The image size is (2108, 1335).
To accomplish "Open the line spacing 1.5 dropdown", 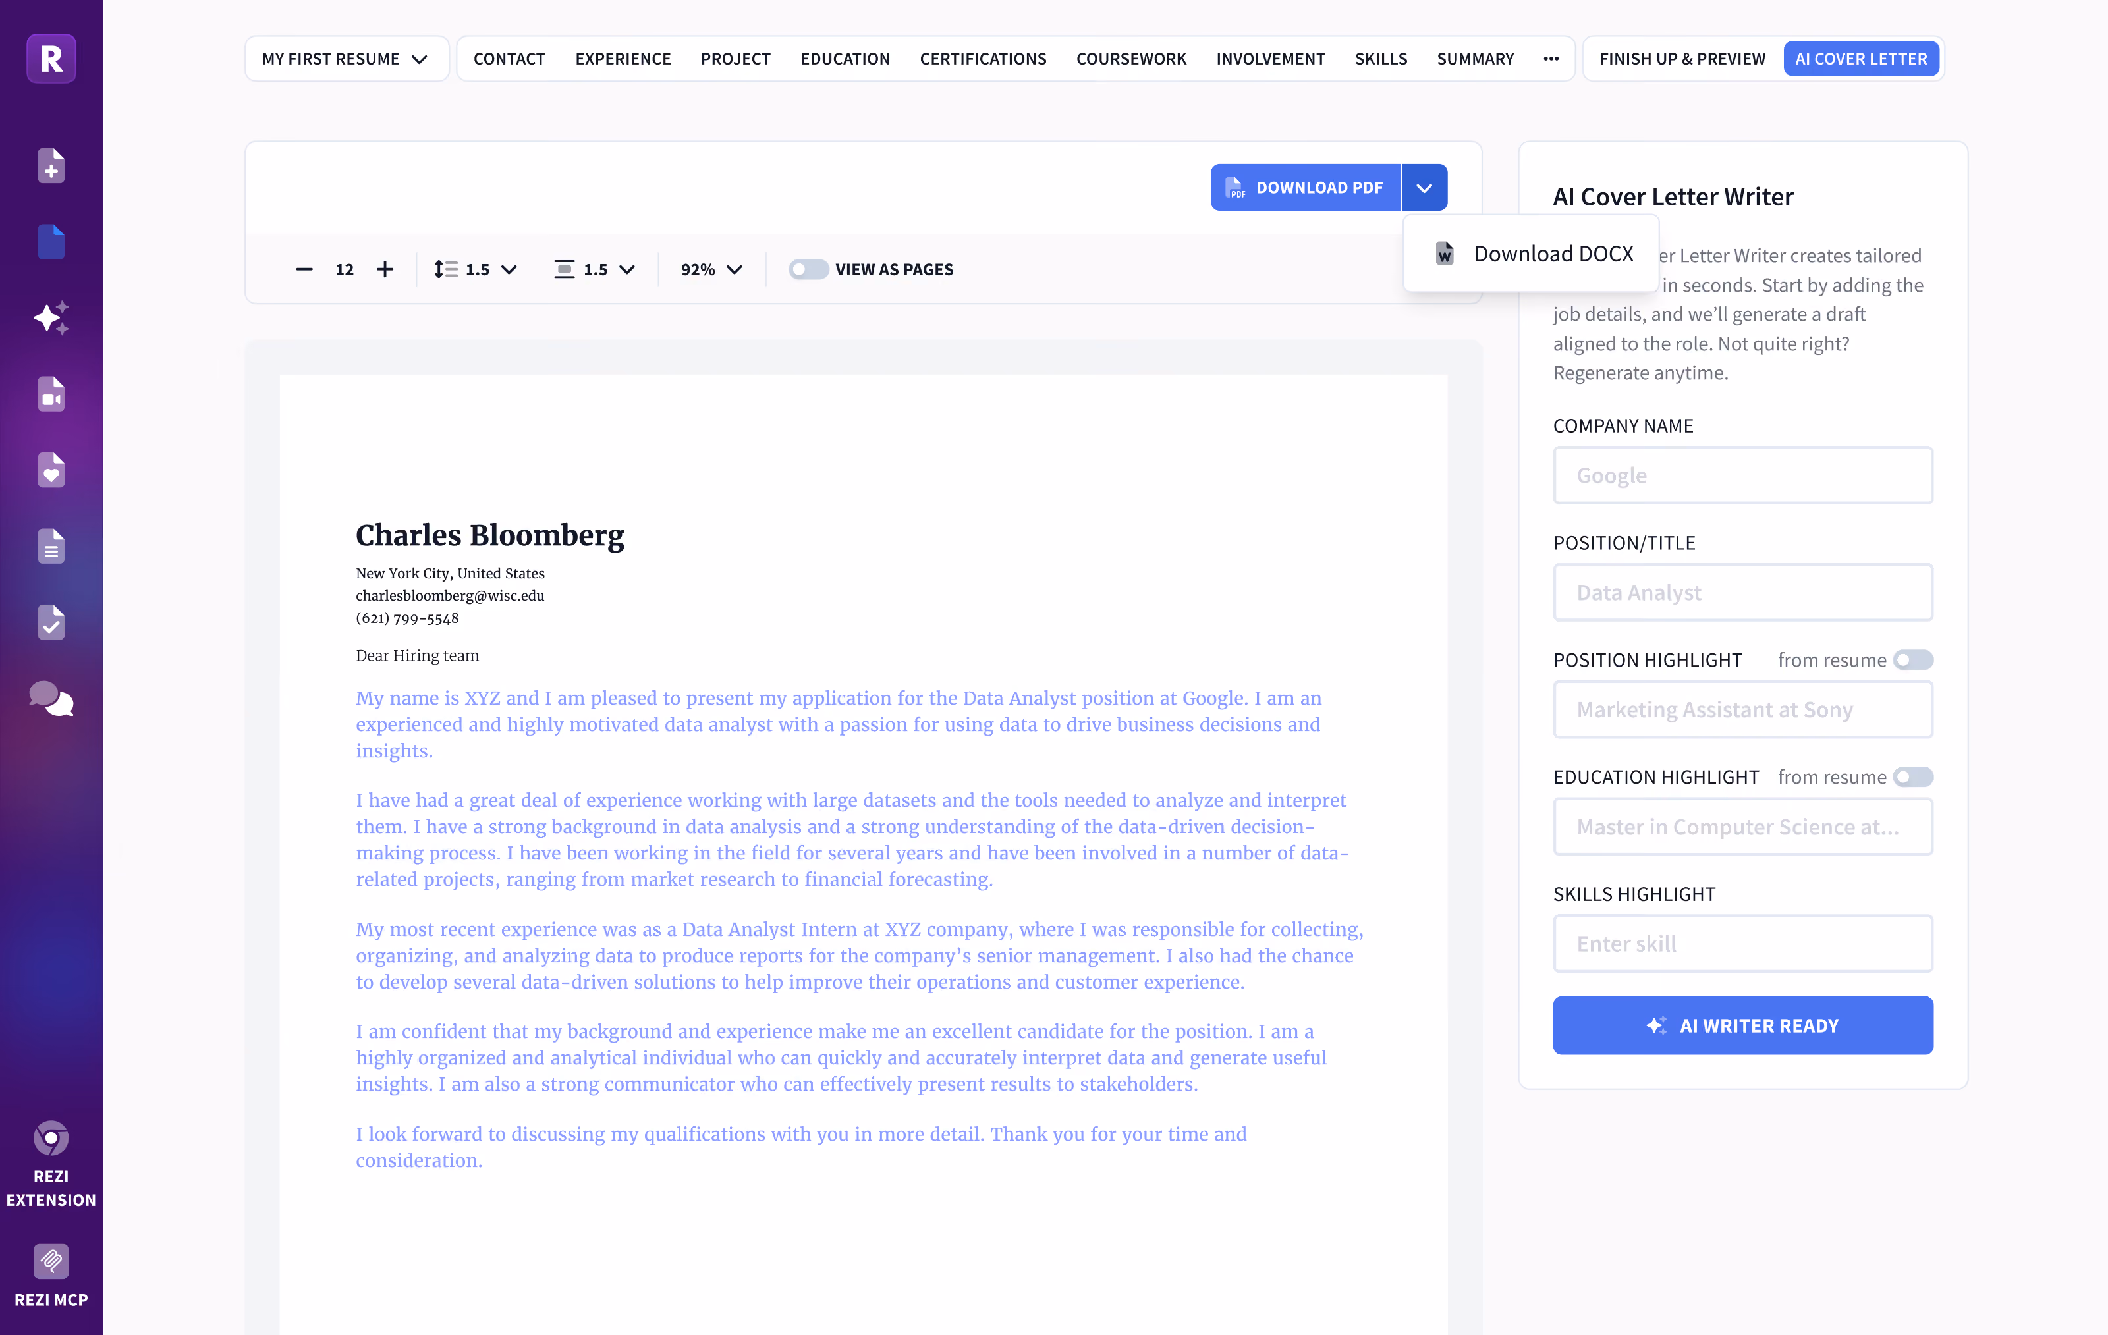I will 476,269.
